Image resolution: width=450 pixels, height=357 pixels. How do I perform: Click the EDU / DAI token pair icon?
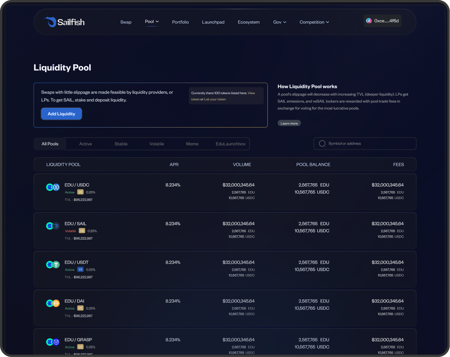coord(53,304)
